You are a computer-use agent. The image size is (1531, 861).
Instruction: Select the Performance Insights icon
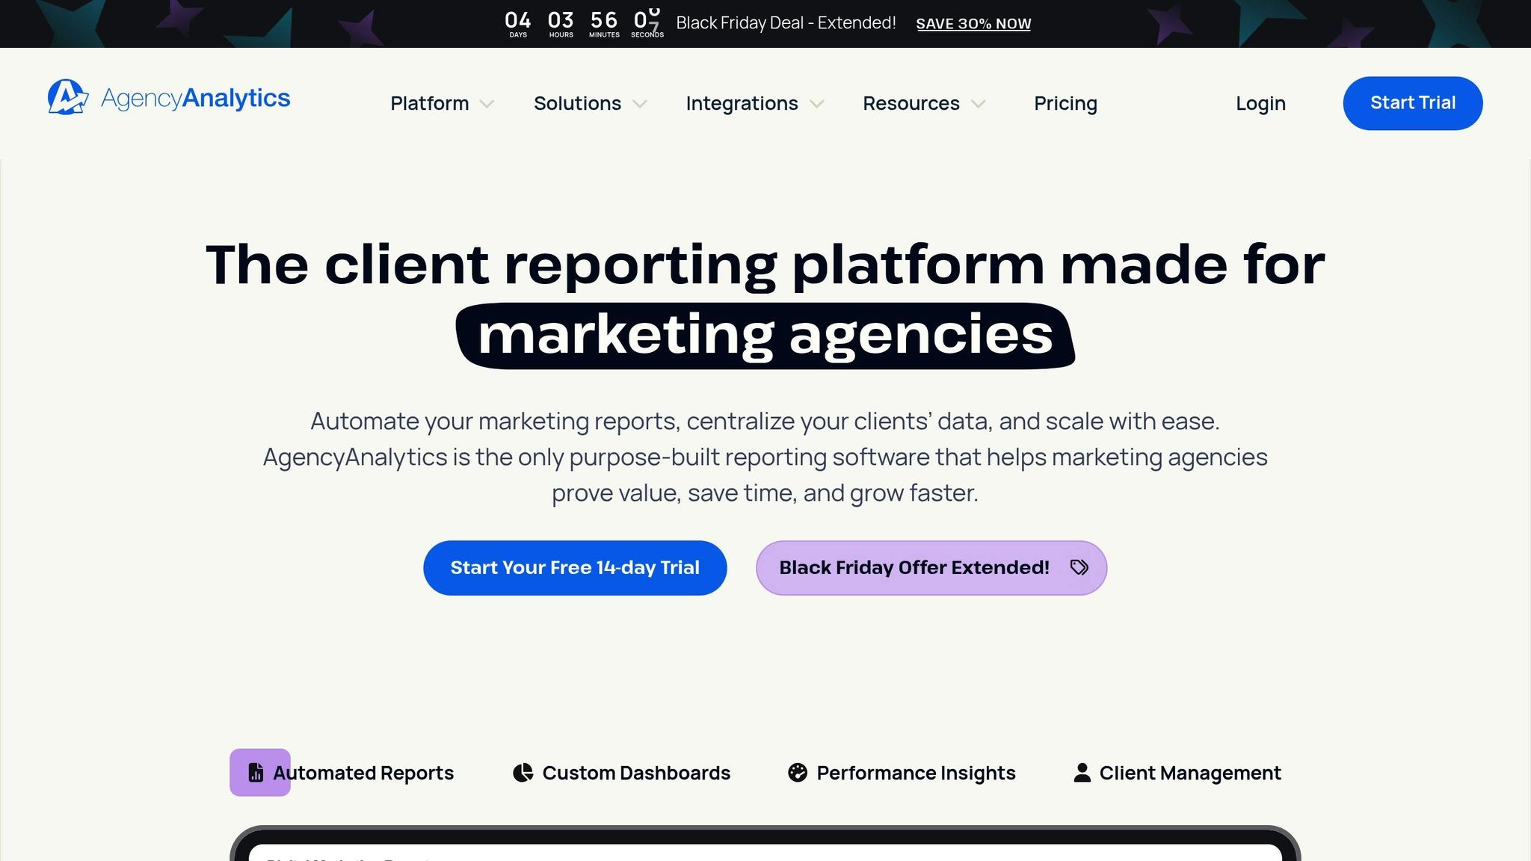point(798,772)
